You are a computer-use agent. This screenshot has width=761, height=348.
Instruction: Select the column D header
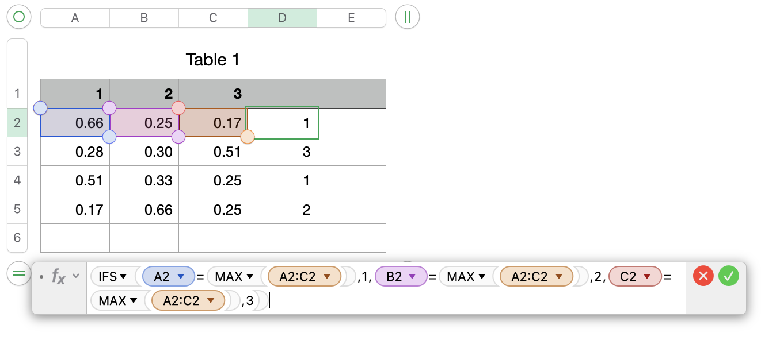pyautogui.click(x=282, y=17)
